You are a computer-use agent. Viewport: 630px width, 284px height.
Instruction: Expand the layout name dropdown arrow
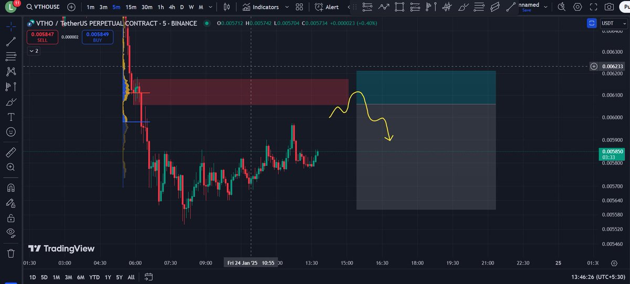click(546, 7)
